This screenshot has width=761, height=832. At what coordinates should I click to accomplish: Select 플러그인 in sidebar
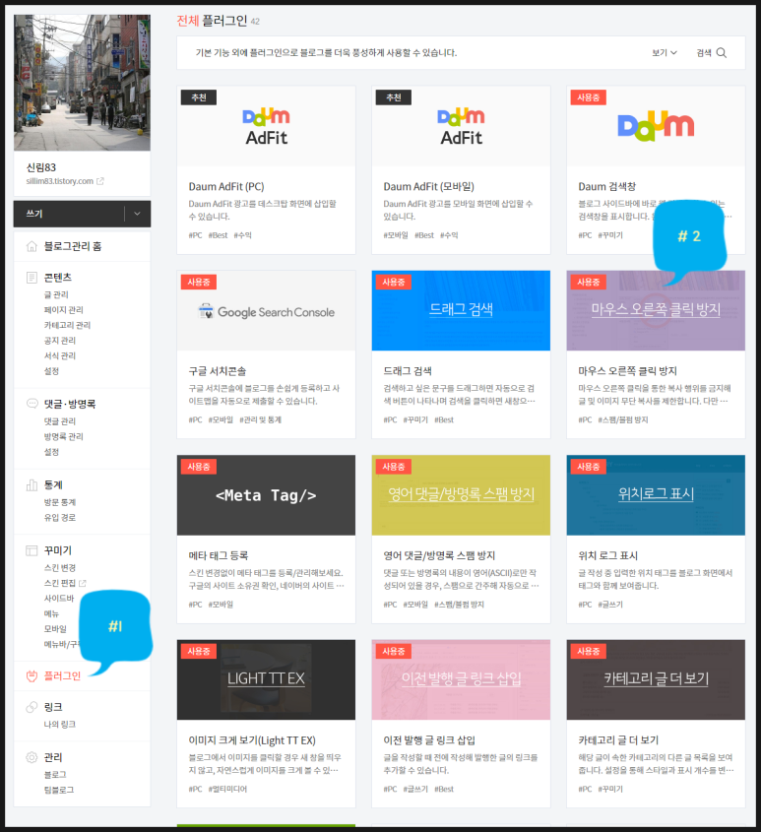[62, 676]
